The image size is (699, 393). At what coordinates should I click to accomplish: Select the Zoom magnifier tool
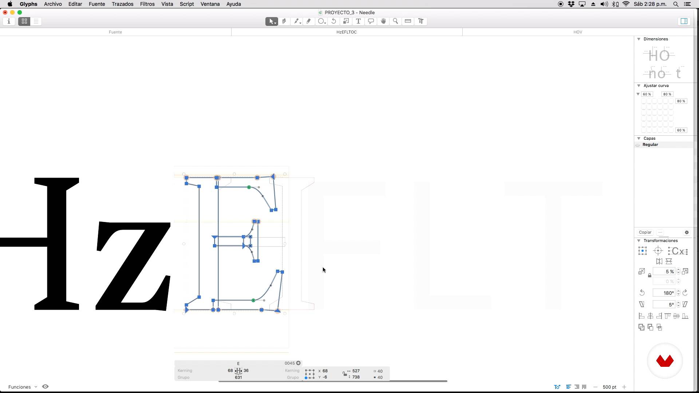[395, 21]
